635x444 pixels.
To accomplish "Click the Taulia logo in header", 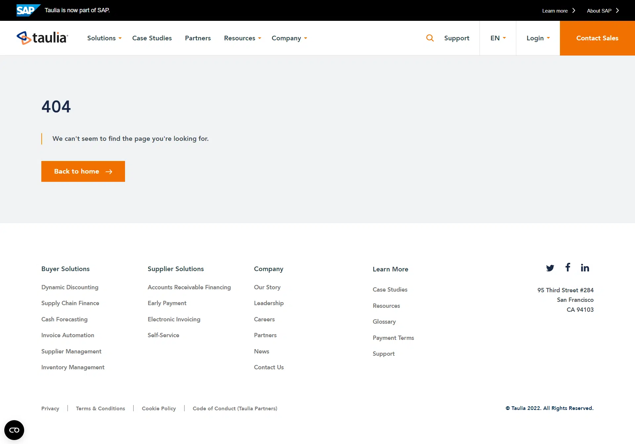I will click(42, 38).
